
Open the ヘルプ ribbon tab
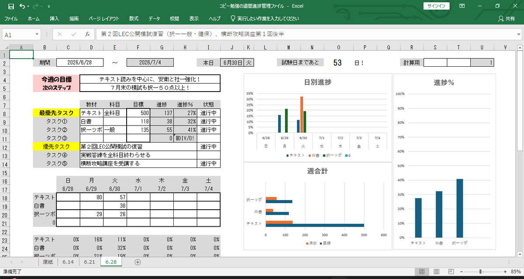(214, 19)
